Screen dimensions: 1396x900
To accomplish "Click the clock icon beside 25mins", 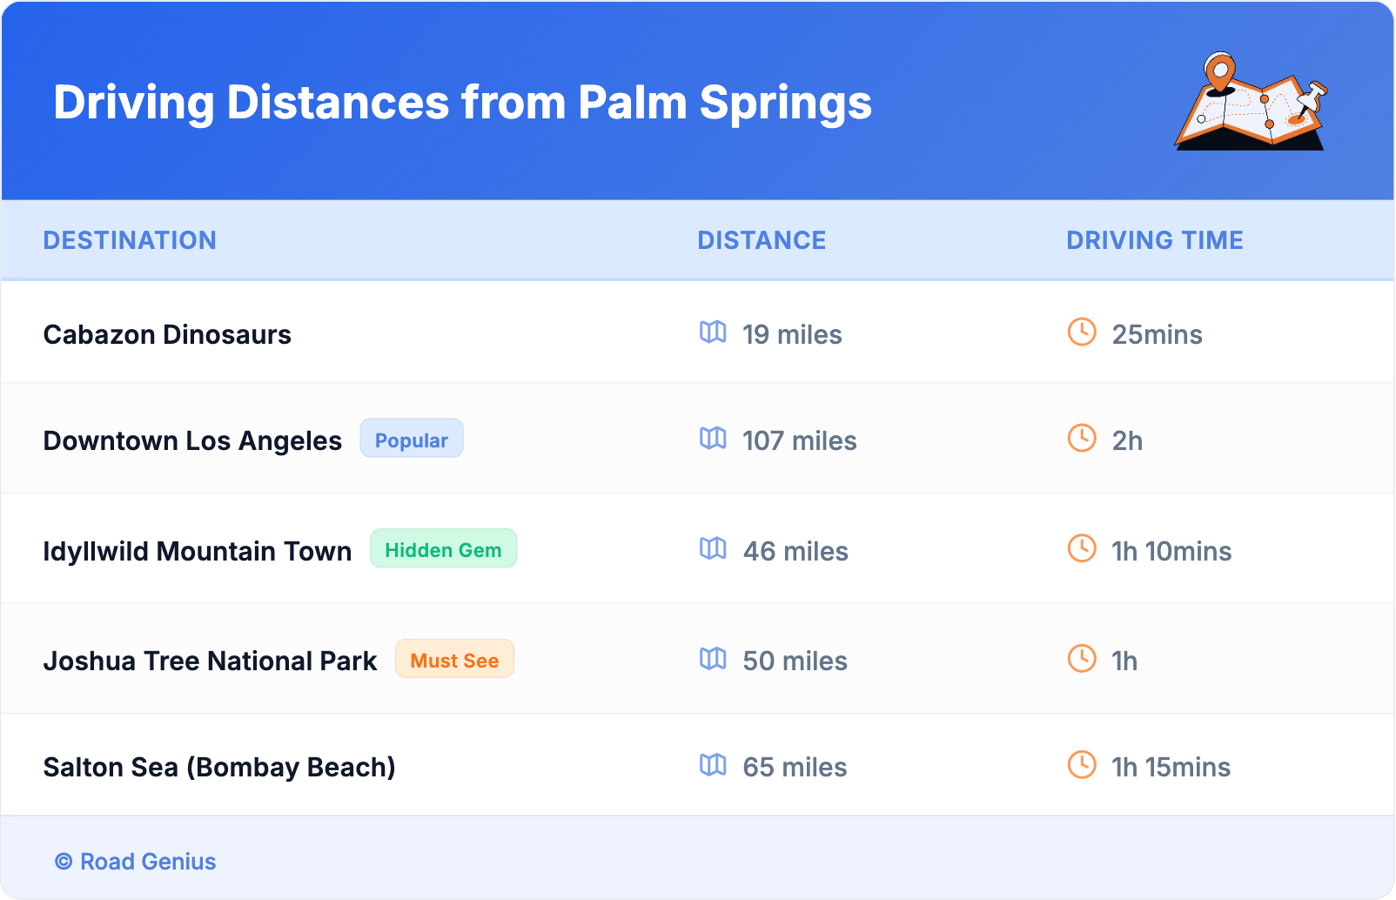I will coord(1082,332).
